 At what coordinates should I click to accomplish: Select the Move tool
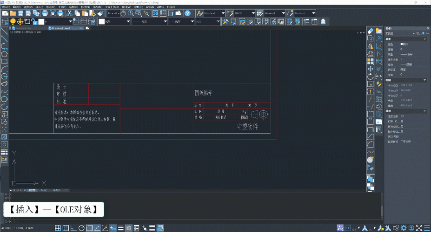tap(370, 69)
